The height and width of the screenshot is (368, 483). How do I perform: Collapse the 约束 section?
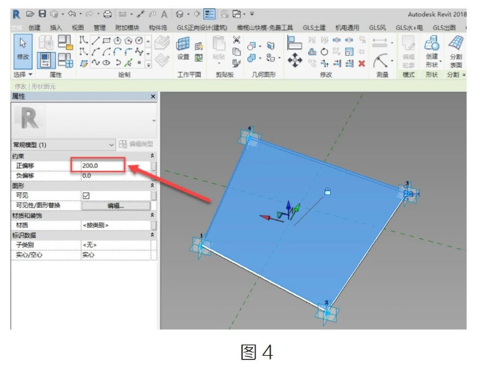click(152, 156)
